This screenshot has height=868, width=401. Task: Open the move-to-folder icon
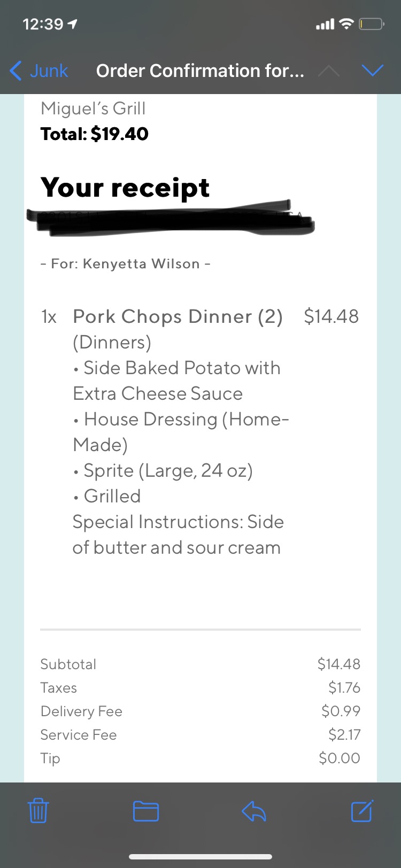tap(145, 811)
